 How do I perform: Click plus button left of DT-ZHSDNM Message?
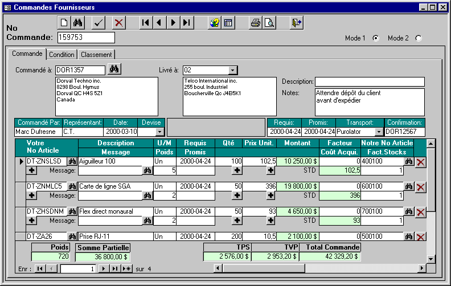tap(32, 220)
